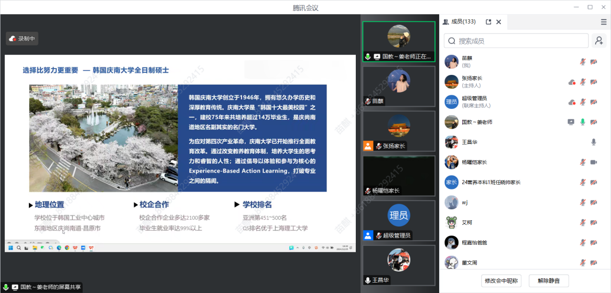
Task: Select member name 杨曜恺家长 in the list
Action: pyautogui.click(x=474, y=162)
